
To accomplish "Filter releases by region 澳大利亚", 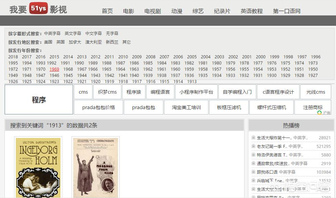I will tap(94, 42).
